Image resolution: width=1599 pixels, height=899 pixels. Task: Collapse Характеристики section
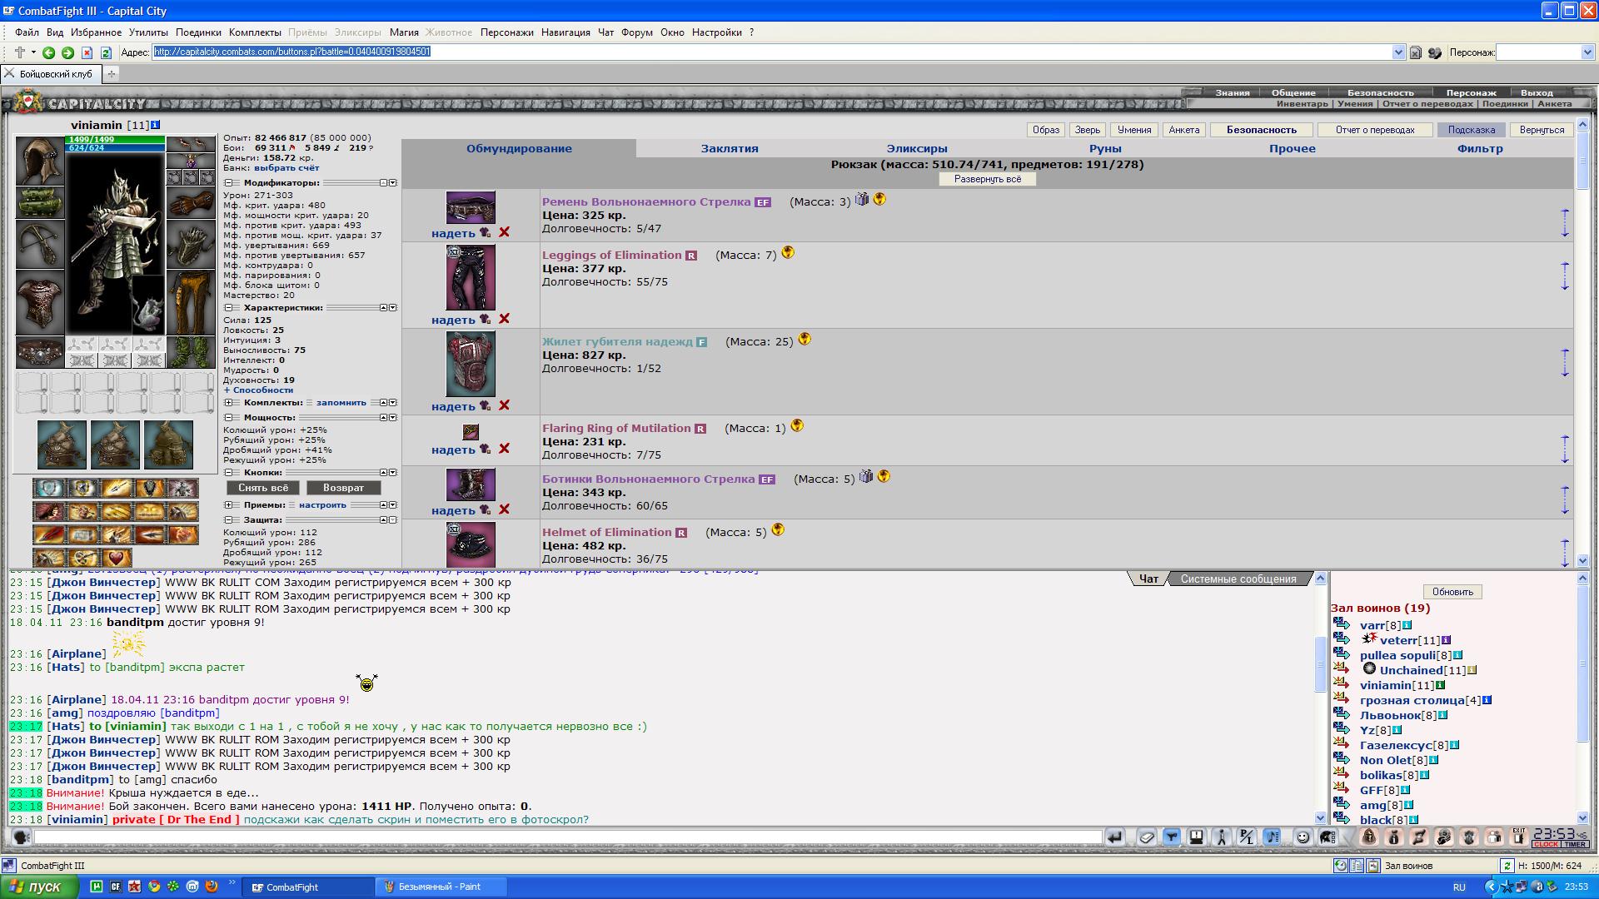[x=228, y=308]
